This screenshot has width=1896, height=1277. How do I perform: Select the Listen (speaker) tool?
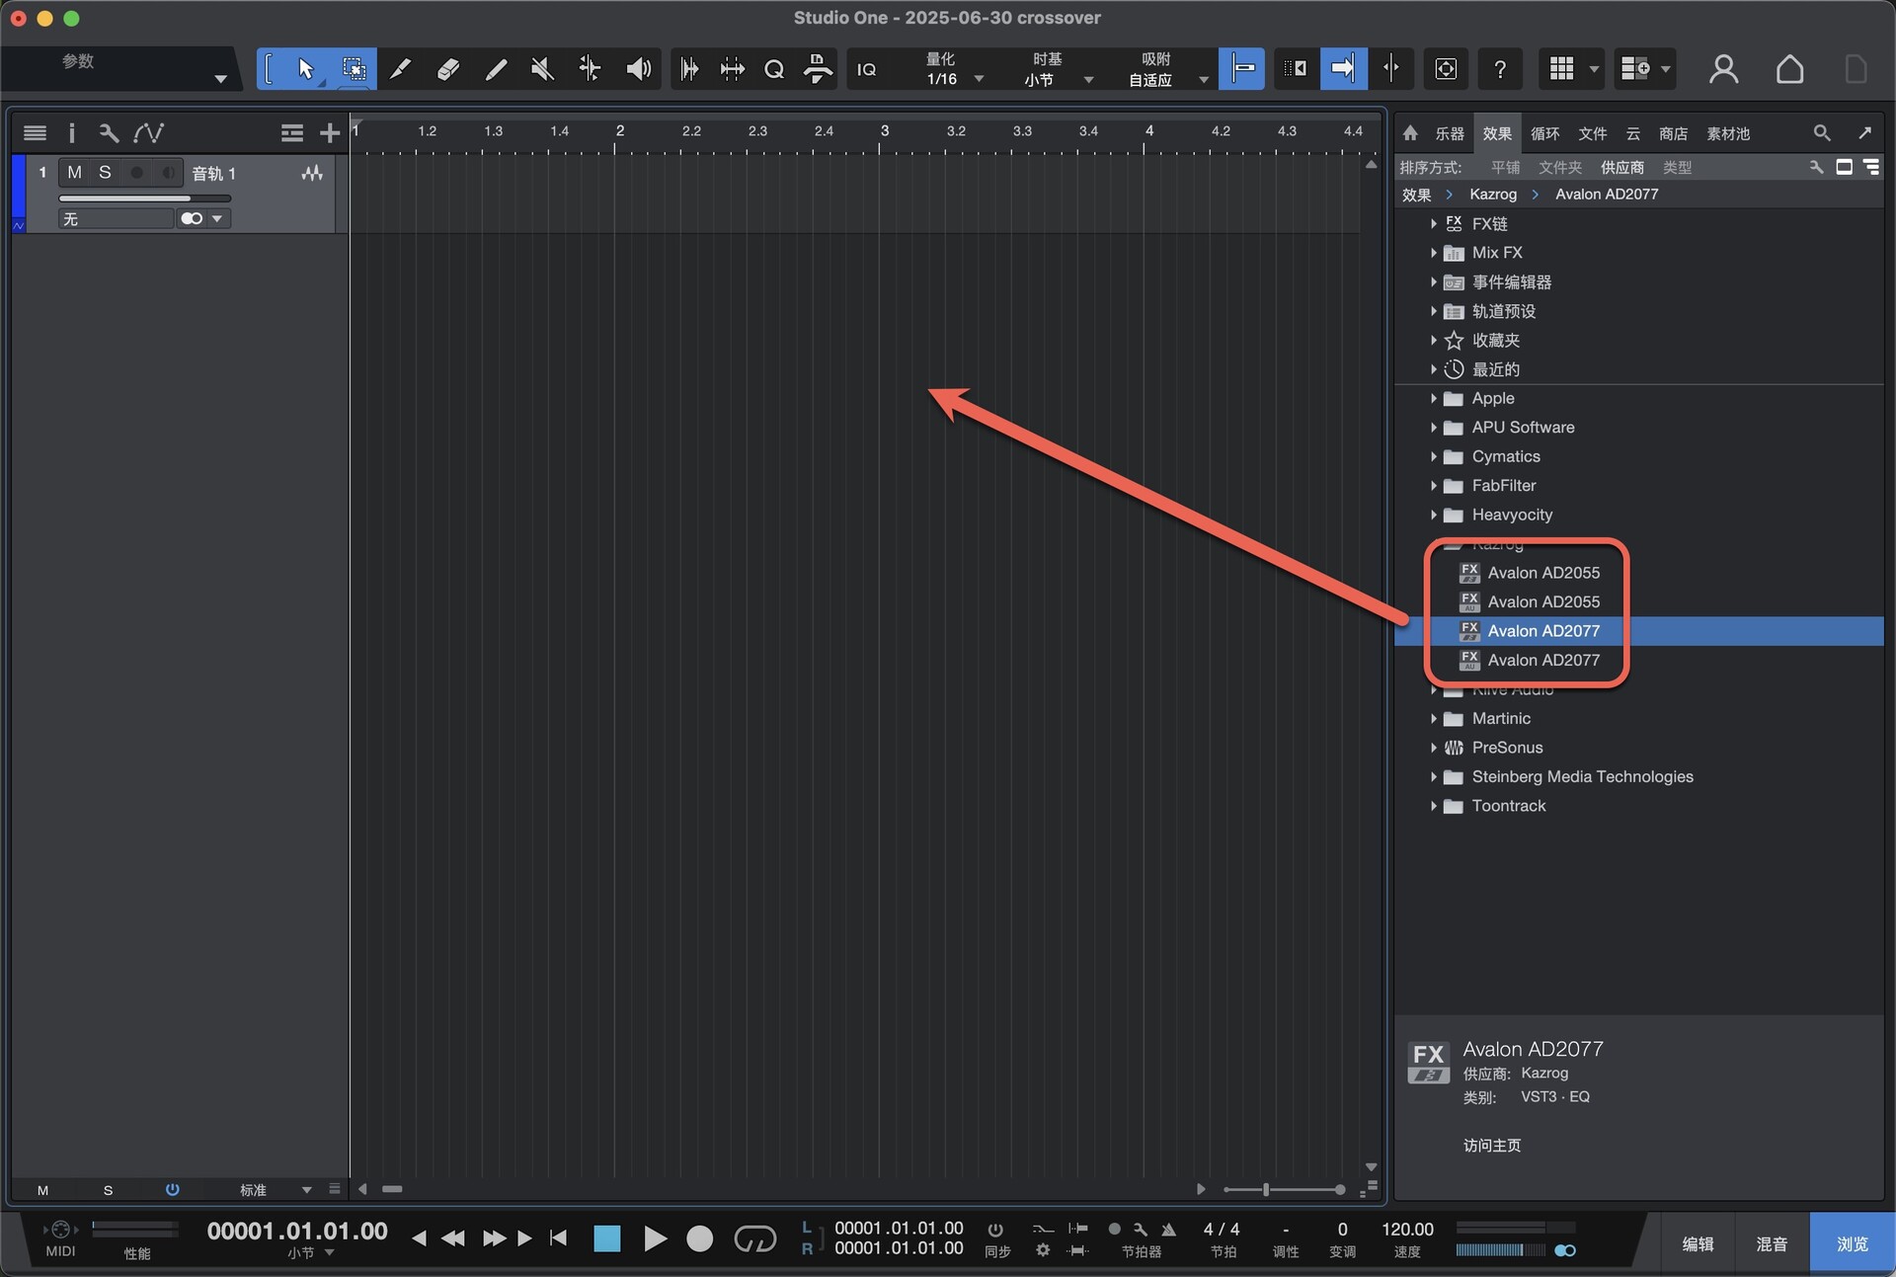pos(639,69)
